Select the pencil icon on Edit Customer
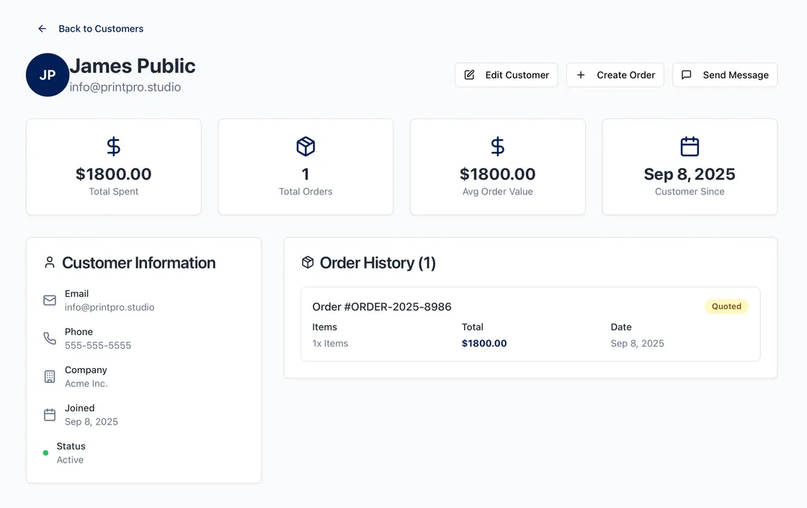This screenshot has height=508, width=807. pos(469,74)
